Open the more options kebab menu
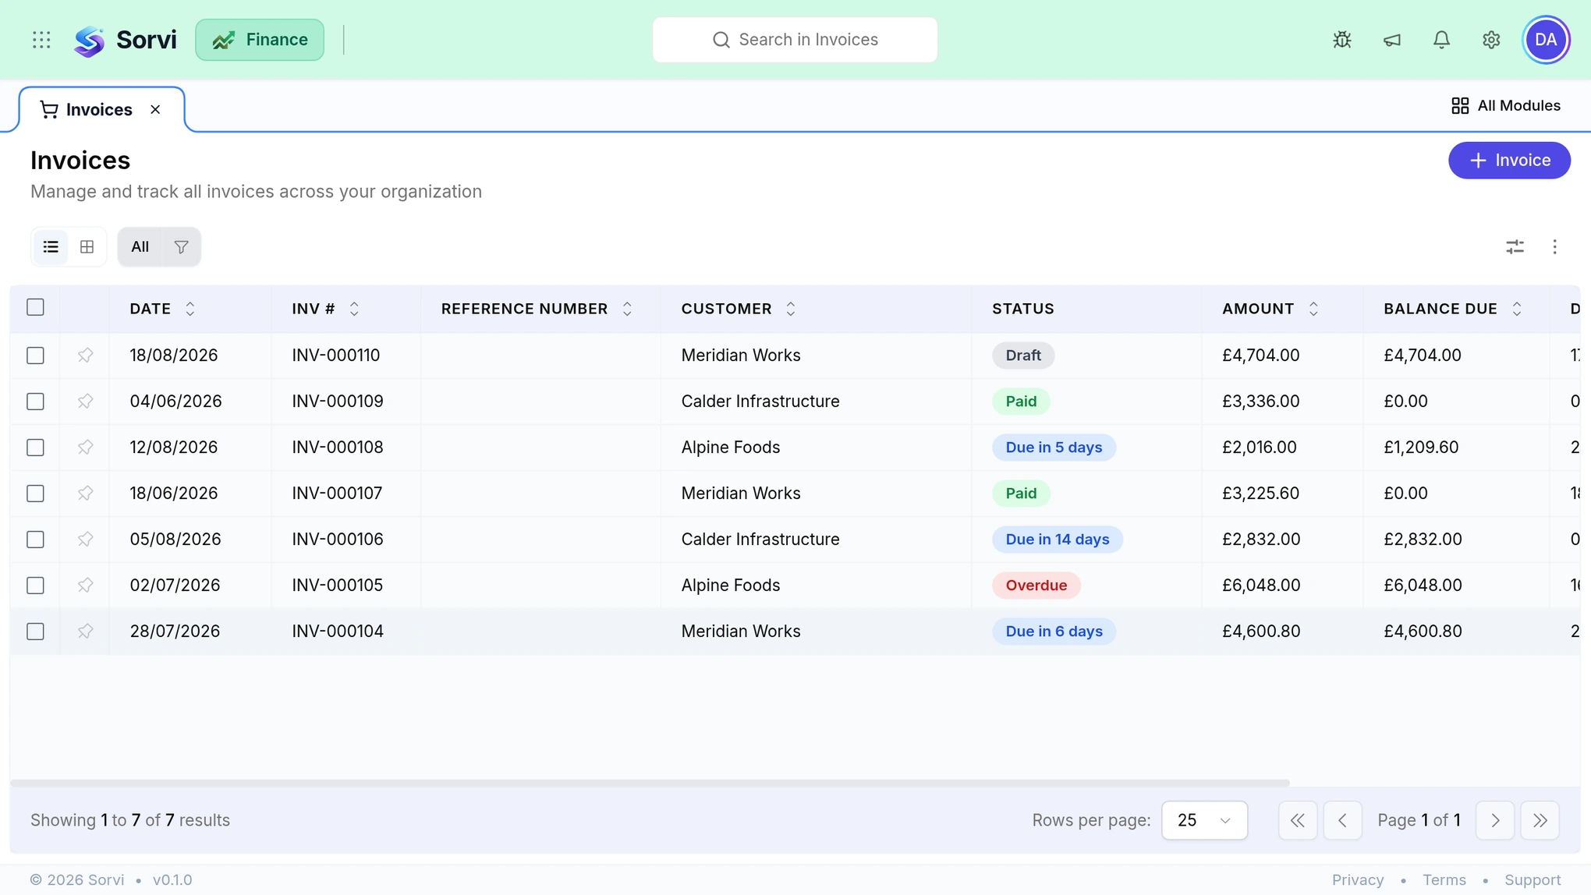This screenshot has width=1591, height=895. tap(1554, 247)
